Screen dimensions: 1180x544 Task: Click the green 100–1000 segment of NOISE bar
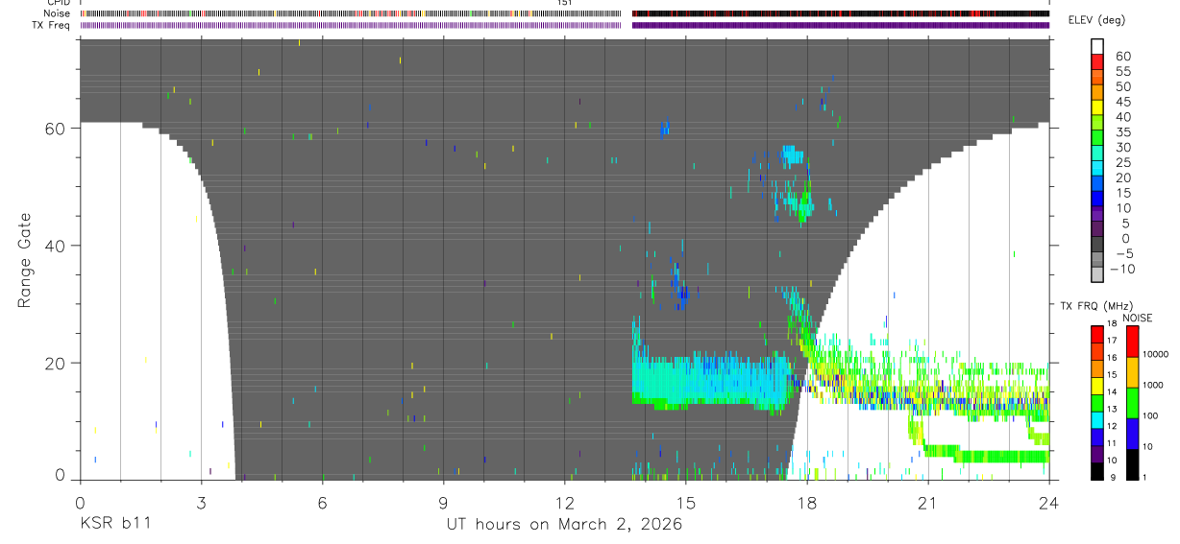click(1133, 402)
